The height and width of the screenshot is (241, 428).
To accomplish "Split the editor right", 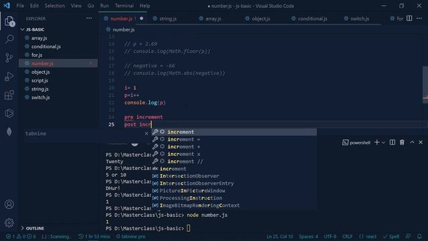I will click(x=409, y=18).
